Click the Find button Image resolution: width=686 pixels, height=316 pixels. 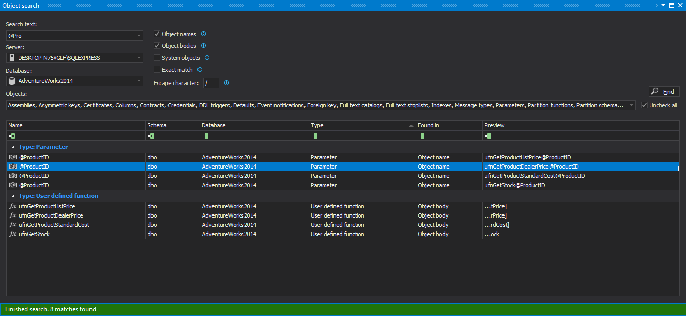tap(664, 91)
